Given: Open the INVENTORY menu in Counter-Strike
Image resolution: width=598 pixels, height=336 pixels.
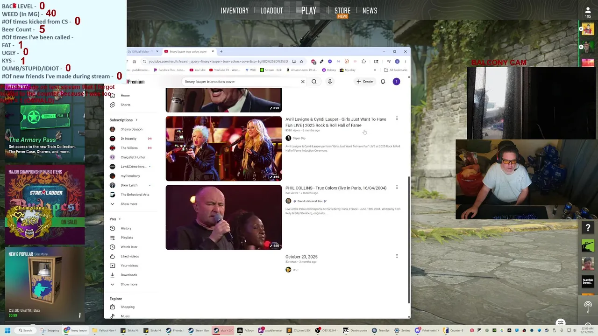Looking at the screenshot, I should (235, 11).
